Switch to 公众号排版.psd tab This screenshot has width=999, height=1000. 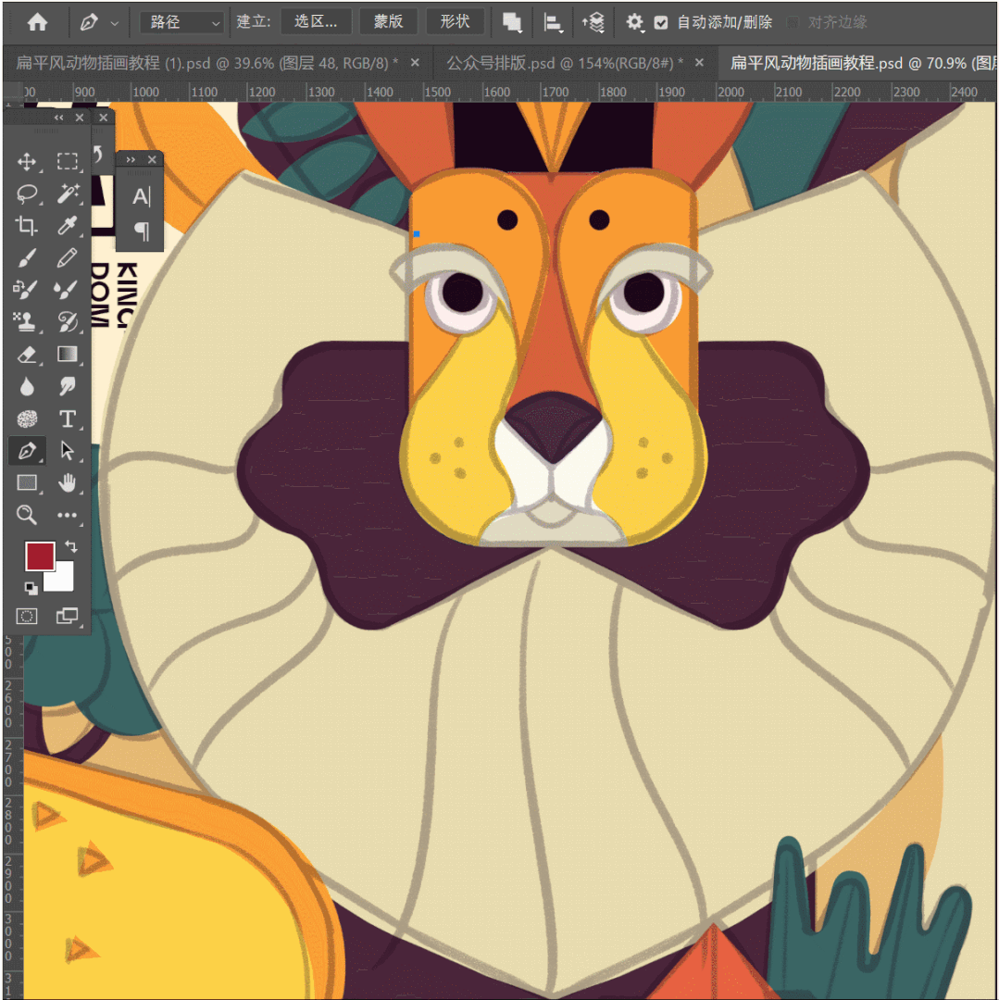(x=564, y=63)
